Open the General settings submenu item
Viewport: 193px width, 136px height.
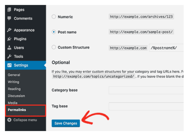point(14,75)
